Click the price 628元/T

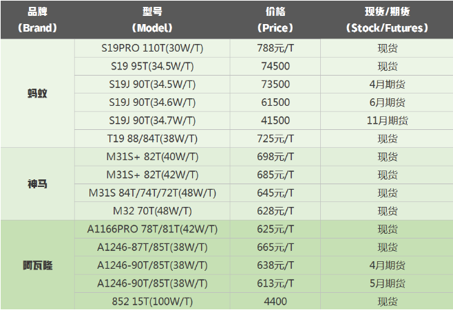(275, 211)
